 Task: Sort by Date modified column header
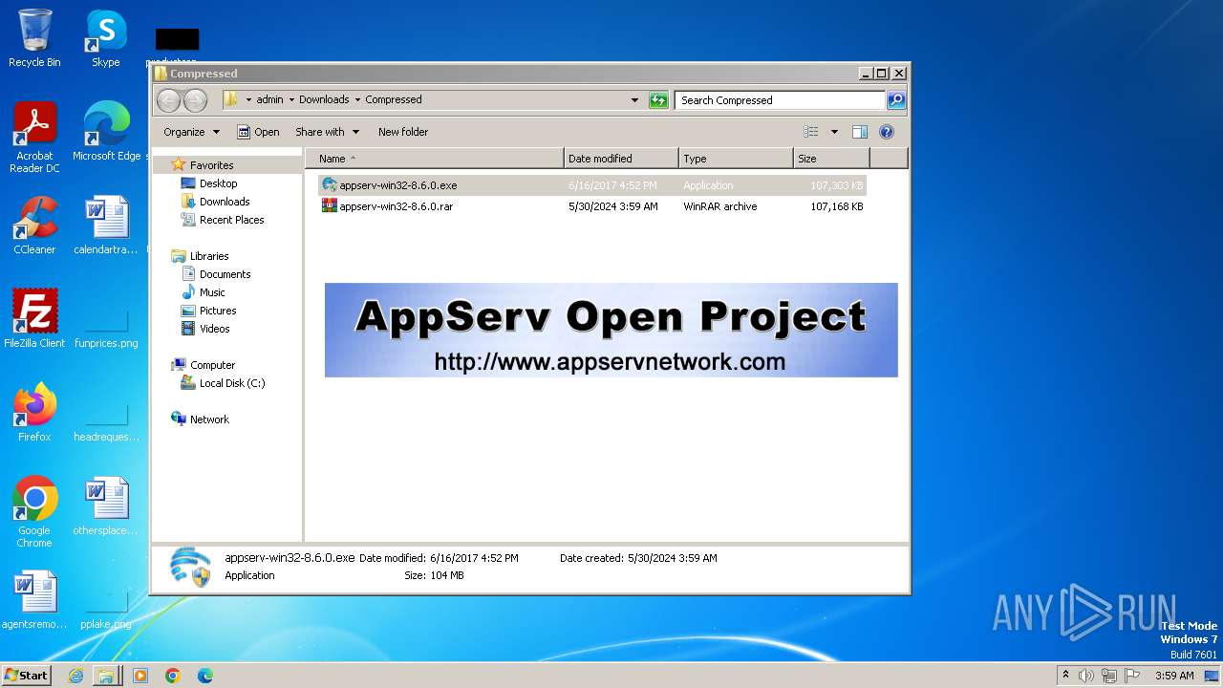pos(622,159)
